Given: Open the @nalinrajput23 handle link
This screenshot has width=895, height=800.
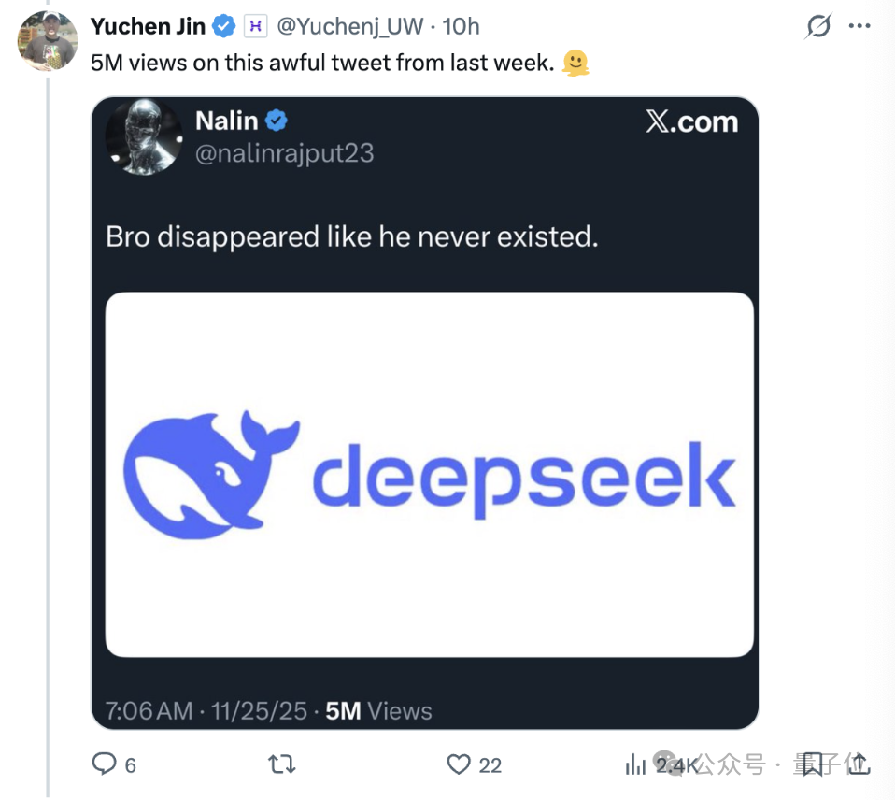Looking at the screenshot, I should (284, 153).
